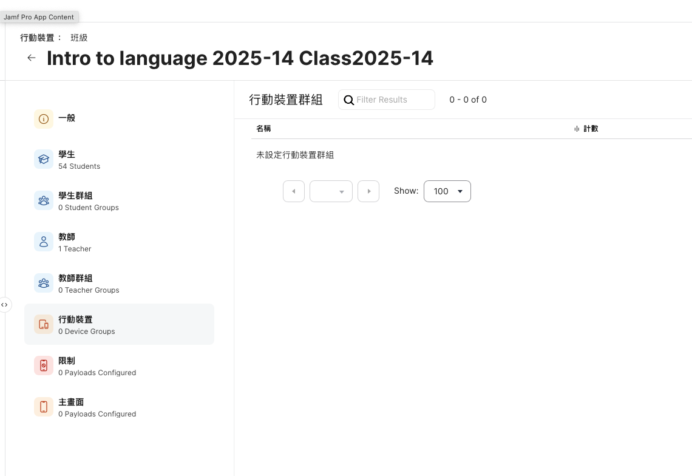The height and width of the screenshot is (476, 692).
Task: Click the 一般 info icon
Action: tap(44, 119)
